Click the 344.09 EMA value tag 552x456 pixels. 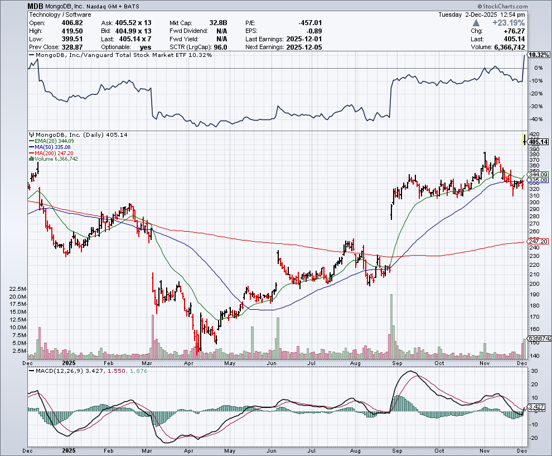(538, 174)
